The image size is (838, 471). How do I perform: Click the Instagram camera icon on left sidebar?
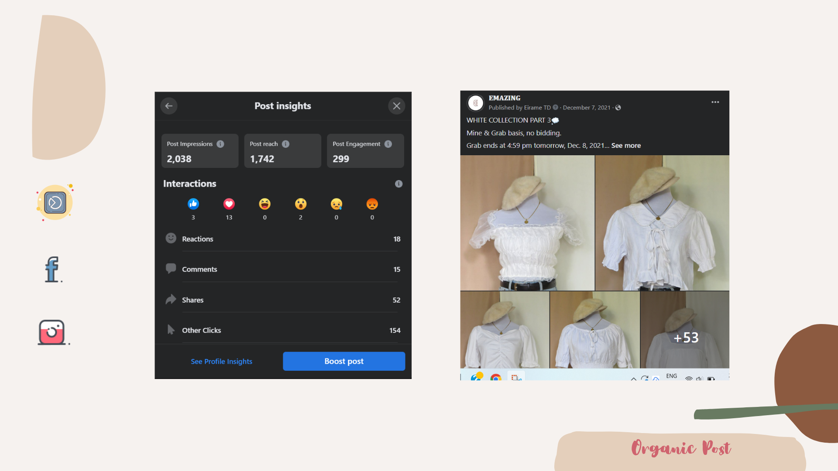[52, 332]
